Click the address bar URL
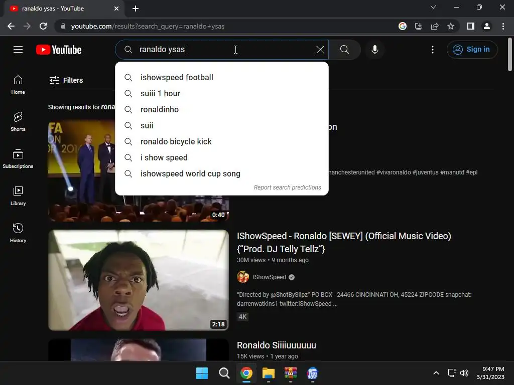514x385 pixels. coord(148,26)
